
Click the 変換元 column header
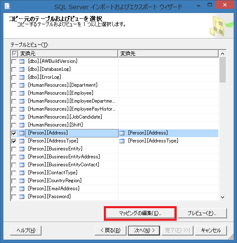point(68,54)
